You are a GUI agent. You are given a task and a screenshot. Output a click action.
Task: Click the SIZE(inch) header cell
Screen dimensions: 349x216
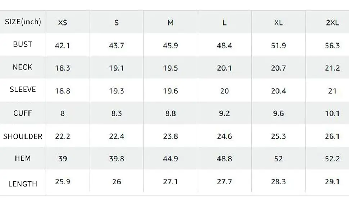[x=23, y=22]
